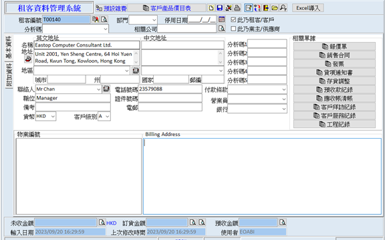385x240 pixels.
Task: Create a new record icon
Action: [x=211, y=8]
